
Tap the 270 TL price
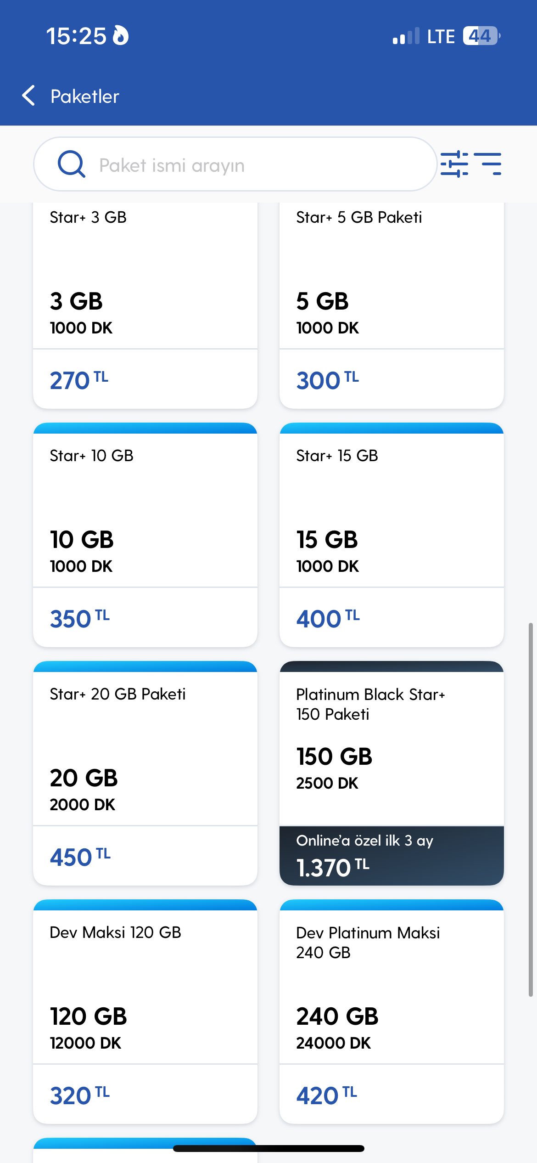(x=79, y=380)
